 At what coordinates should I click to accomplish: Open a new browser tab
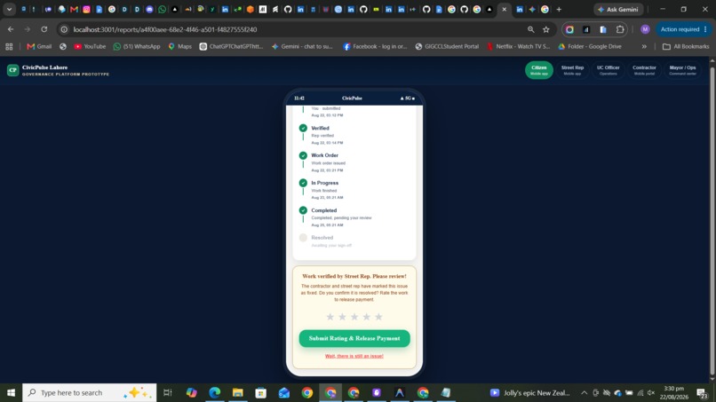tap(559, 9)
